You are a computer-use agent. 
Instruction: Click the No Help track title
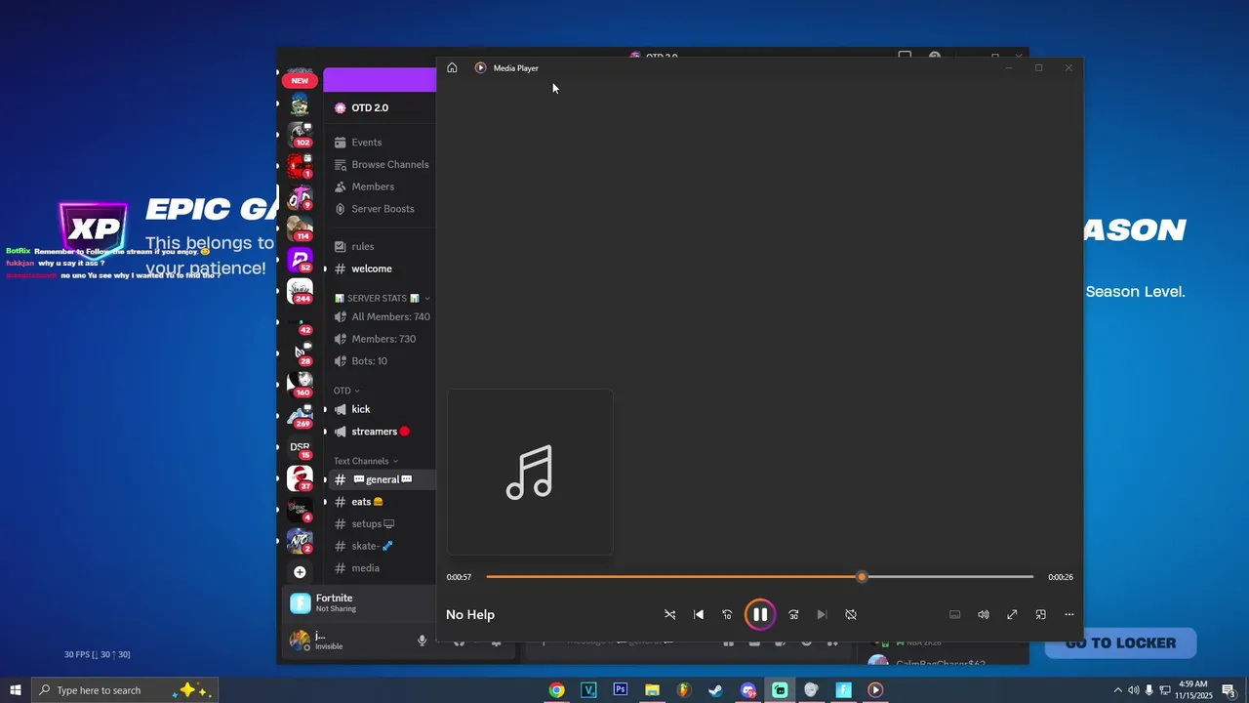click(470, 614)
